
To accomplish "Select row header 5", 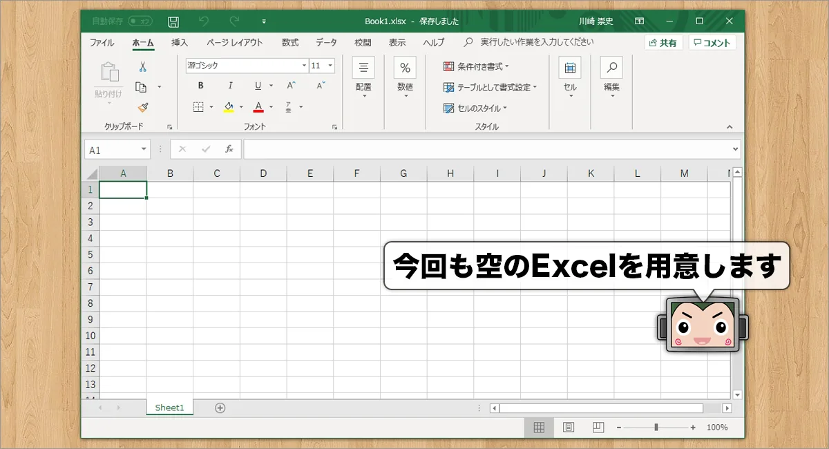I will click(x=90, y=255).
